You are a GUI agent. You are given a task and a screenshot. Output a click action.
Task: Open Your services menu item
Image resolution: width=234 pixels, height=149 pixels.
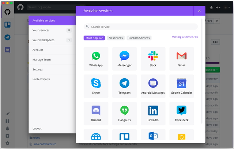[52, 30]
